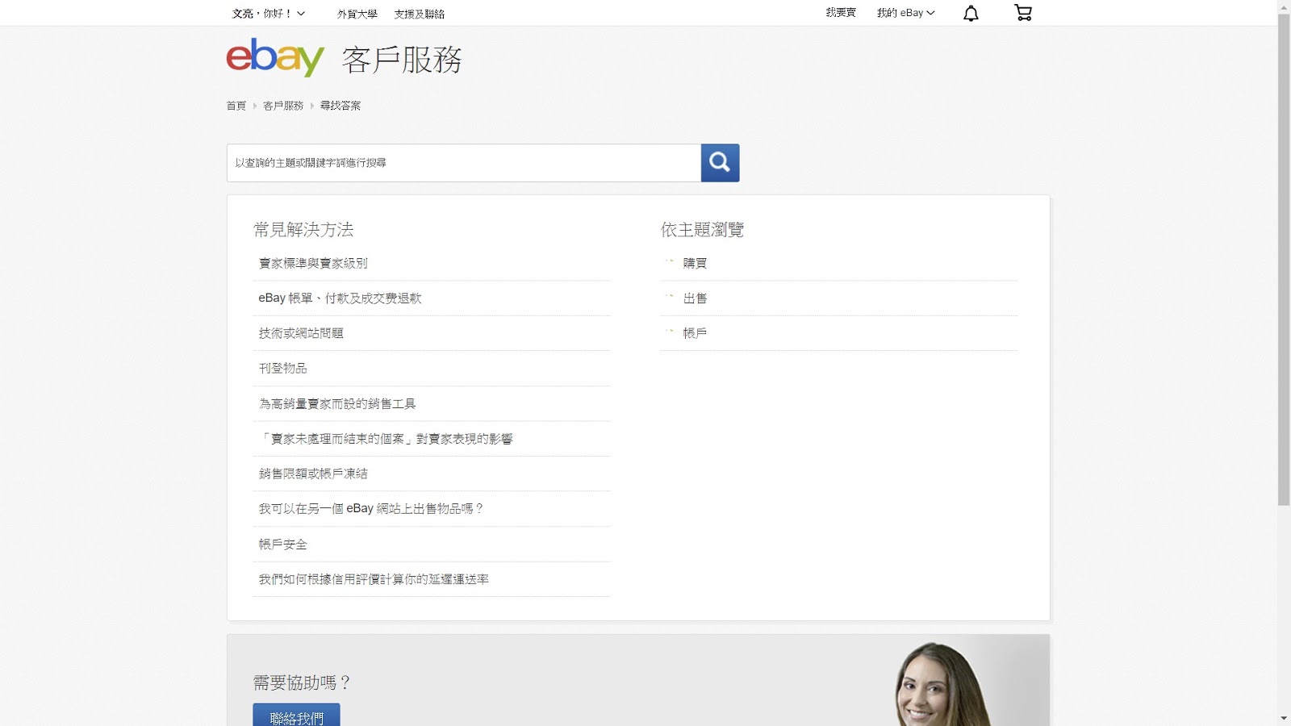Go to 客戶服務 breadcrumb
1291x726 pixels.
[283, 106]
